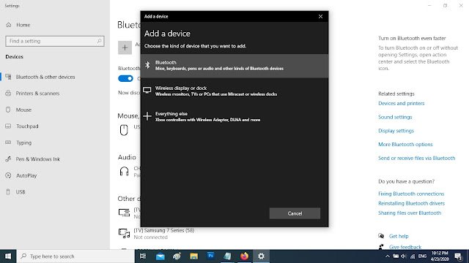Click the taskbar Type here to search box
The height and width of the screenshot is (263, 469).
pos(75,256)
